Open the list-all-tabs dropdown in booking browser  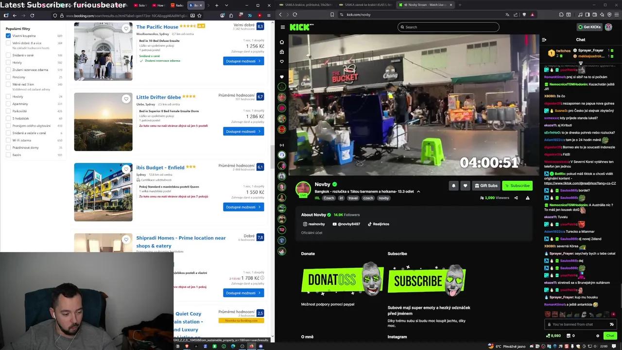click(226, 5)
